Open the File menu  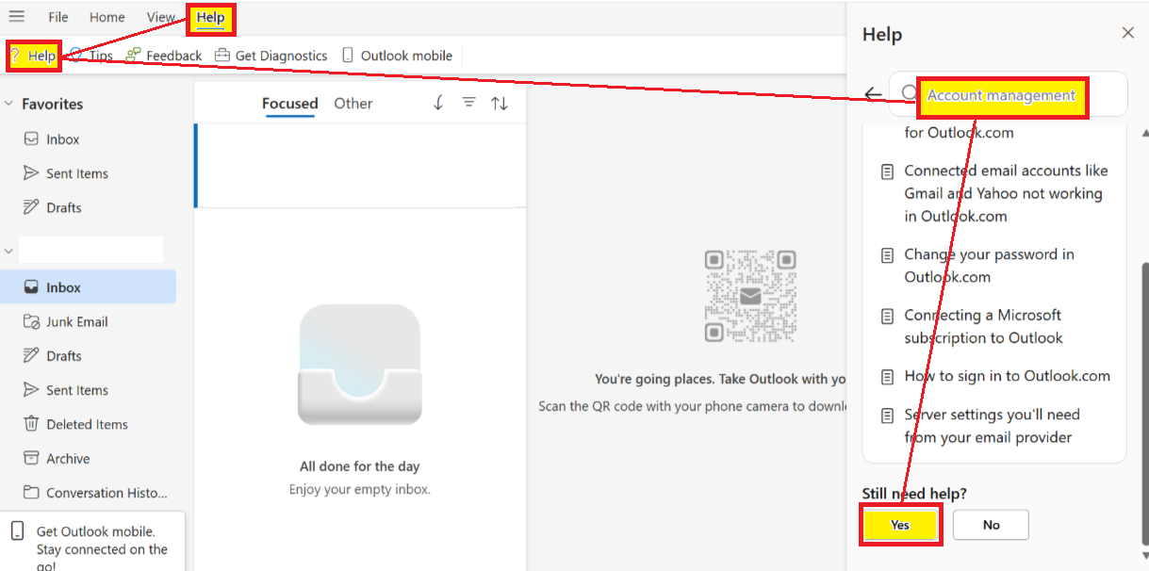point(58,17)
